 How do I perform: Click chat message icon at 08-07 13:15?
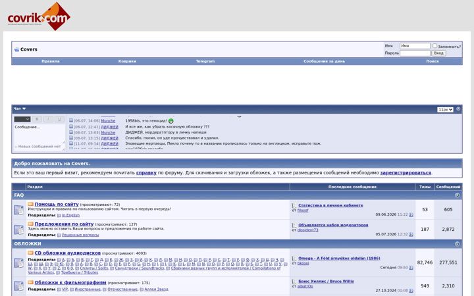(71, 137)
